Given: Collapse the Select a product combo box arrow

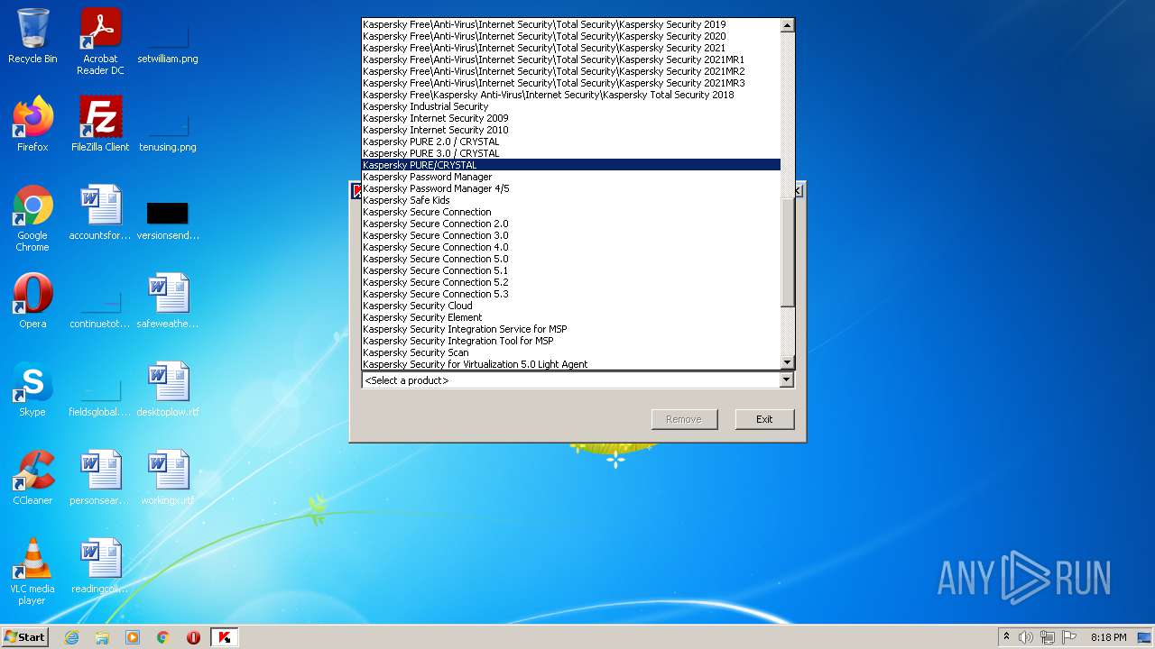Looking at the screenshot, I should (786, 380).
